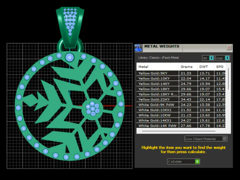Sort by the Grams column header
240x180 pixels.
tap(188, 66)
